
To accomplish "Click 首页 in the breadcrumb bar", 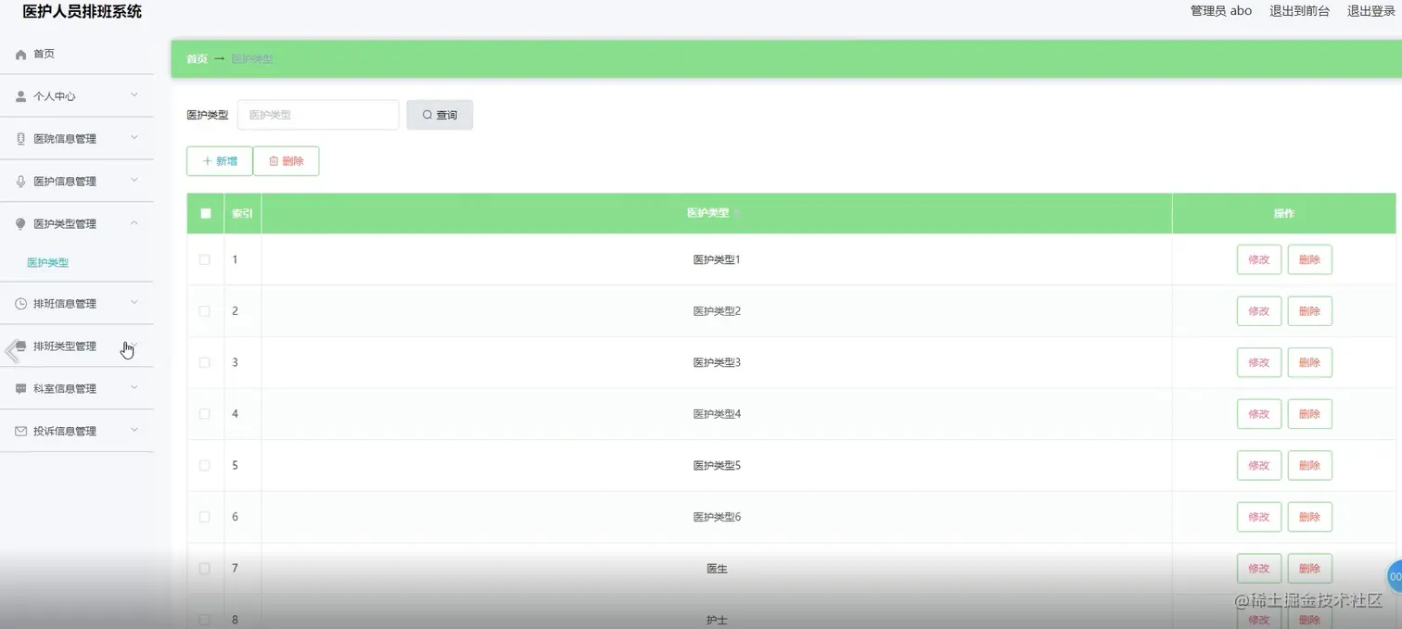I will 197,59.
